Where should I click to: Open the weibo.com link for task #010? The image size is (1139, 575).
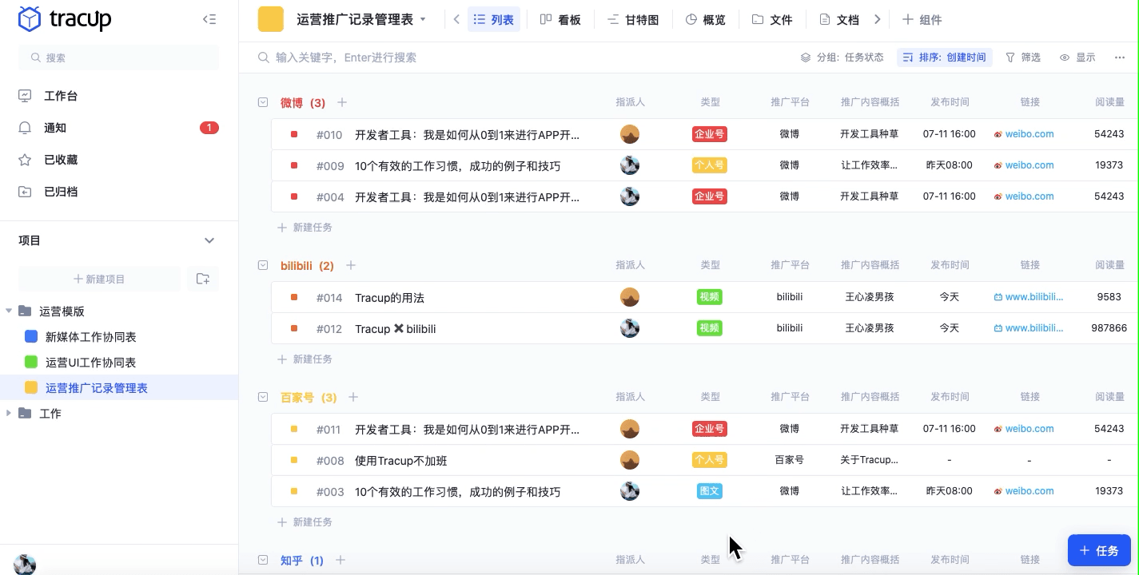click(1029, 134)
